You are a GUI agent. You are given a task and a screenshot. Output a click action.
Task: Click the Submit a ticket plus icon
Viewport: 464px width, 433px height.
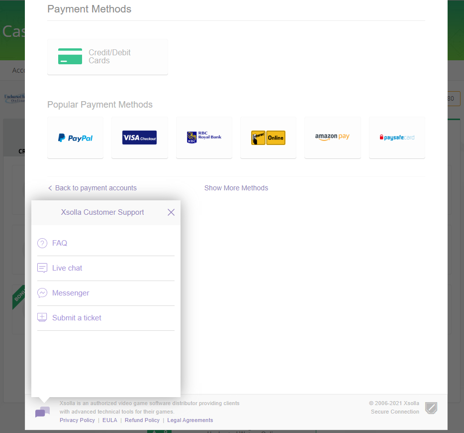click(42, 317)
